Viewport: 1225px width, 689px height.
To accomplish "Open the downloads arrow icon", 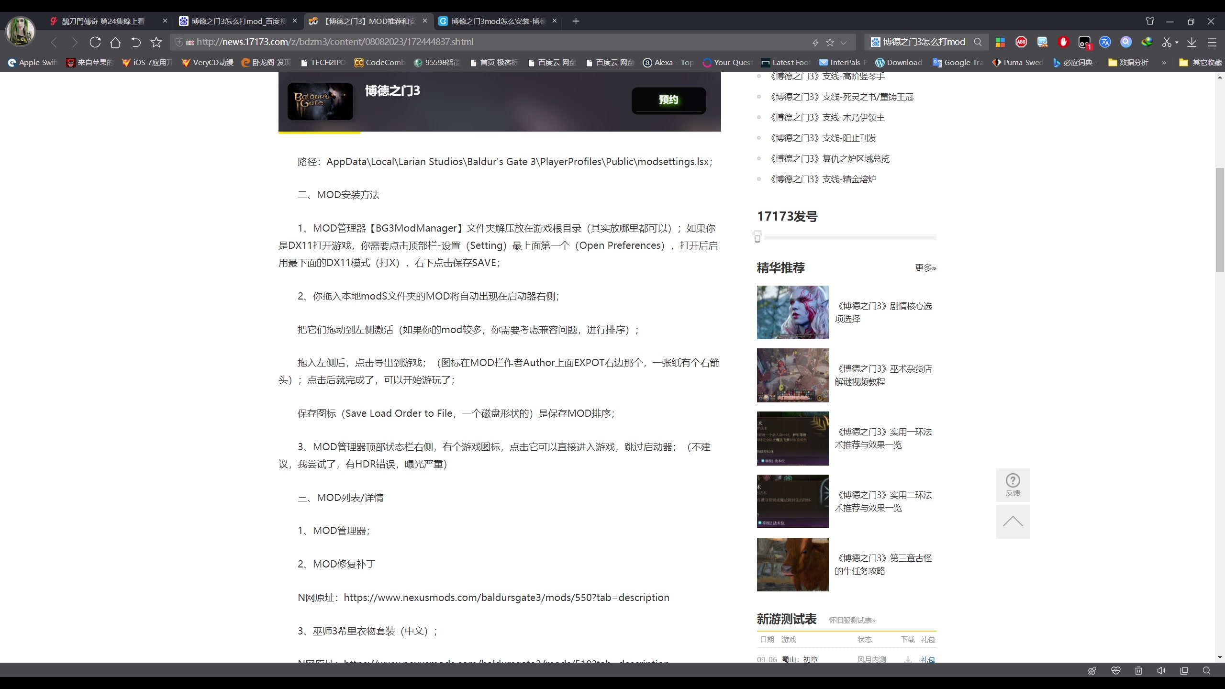I will point(1192,42).
